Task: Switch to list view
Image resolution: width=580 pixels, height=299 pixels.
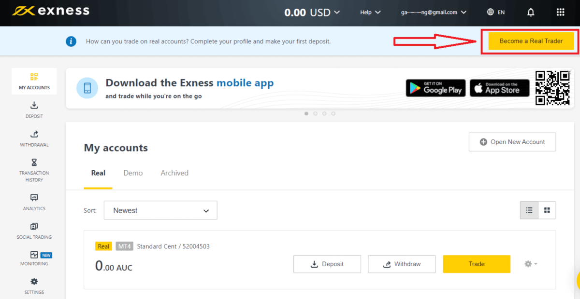Action: click(529, 210)
